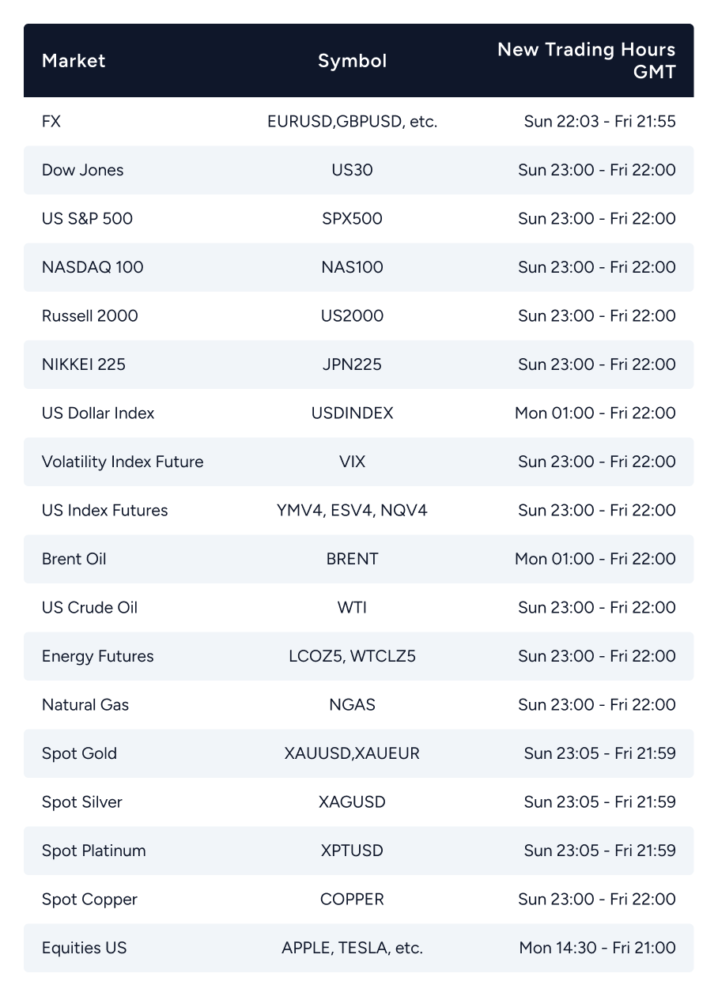The image size is (718, 996).
Task: Click the US Crude Oil market name
Action: [x=90, y=608]
